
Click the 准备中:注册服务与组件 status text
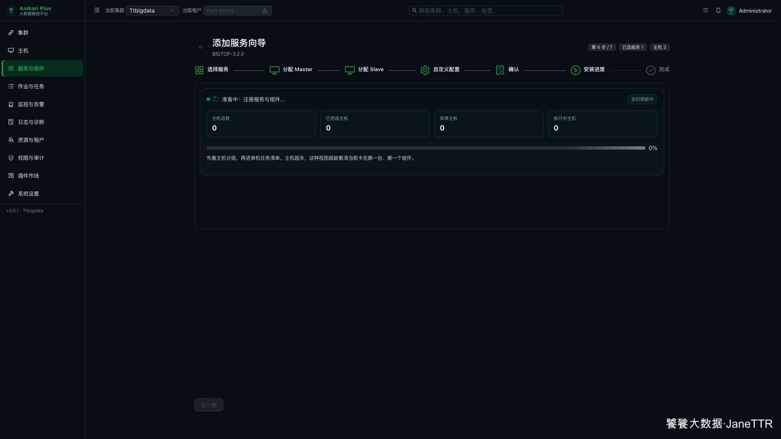coord(253,100)
